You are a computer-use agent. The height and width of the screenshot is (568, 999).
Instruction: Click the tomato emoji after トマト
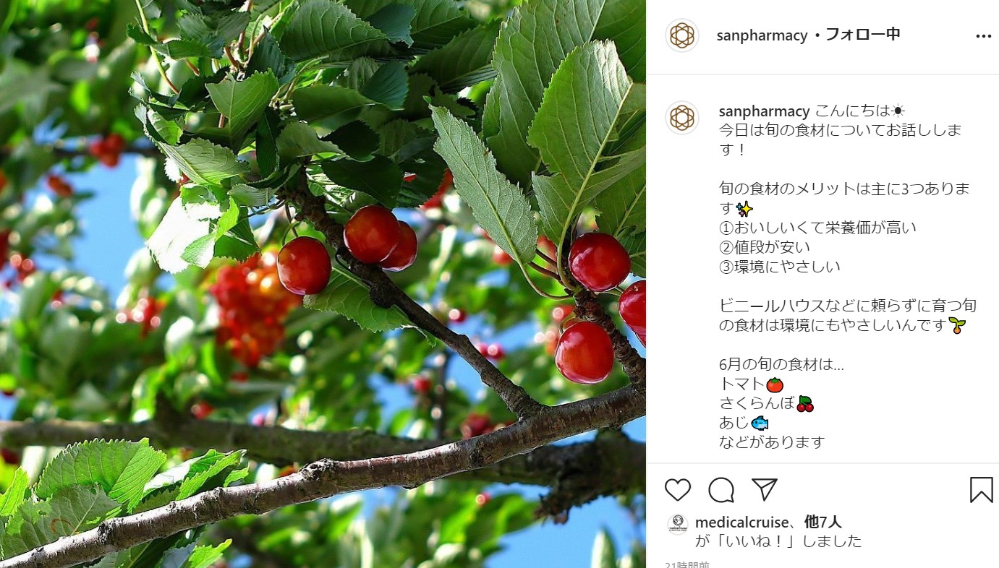tap(775, 384)
